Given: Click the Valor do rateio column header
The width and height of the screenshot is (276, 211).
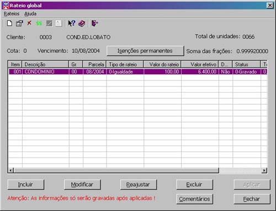Looking at the screenshot, I should (x=162, y=64).
